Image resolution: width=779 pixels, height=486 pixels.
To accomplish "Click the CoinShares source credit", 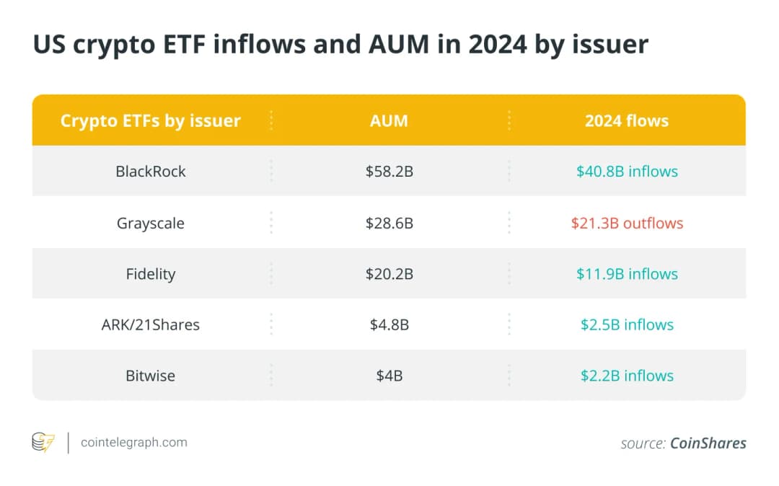I will 708,443.
